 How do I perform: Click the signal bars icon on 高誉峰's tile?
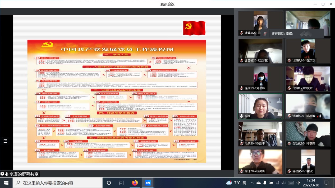tap(319, 116)
